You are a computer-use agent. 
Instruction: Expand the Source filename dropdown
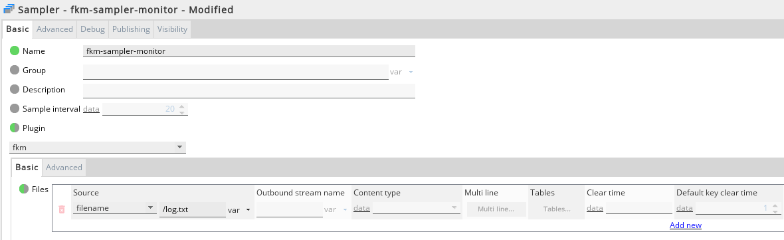114,208
